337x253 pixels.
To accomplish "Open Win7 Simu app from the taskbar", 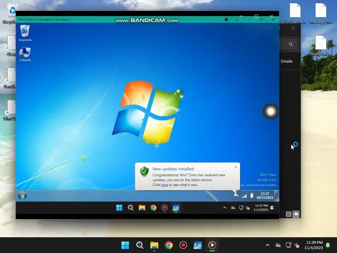I will click(x=197, y=245).
